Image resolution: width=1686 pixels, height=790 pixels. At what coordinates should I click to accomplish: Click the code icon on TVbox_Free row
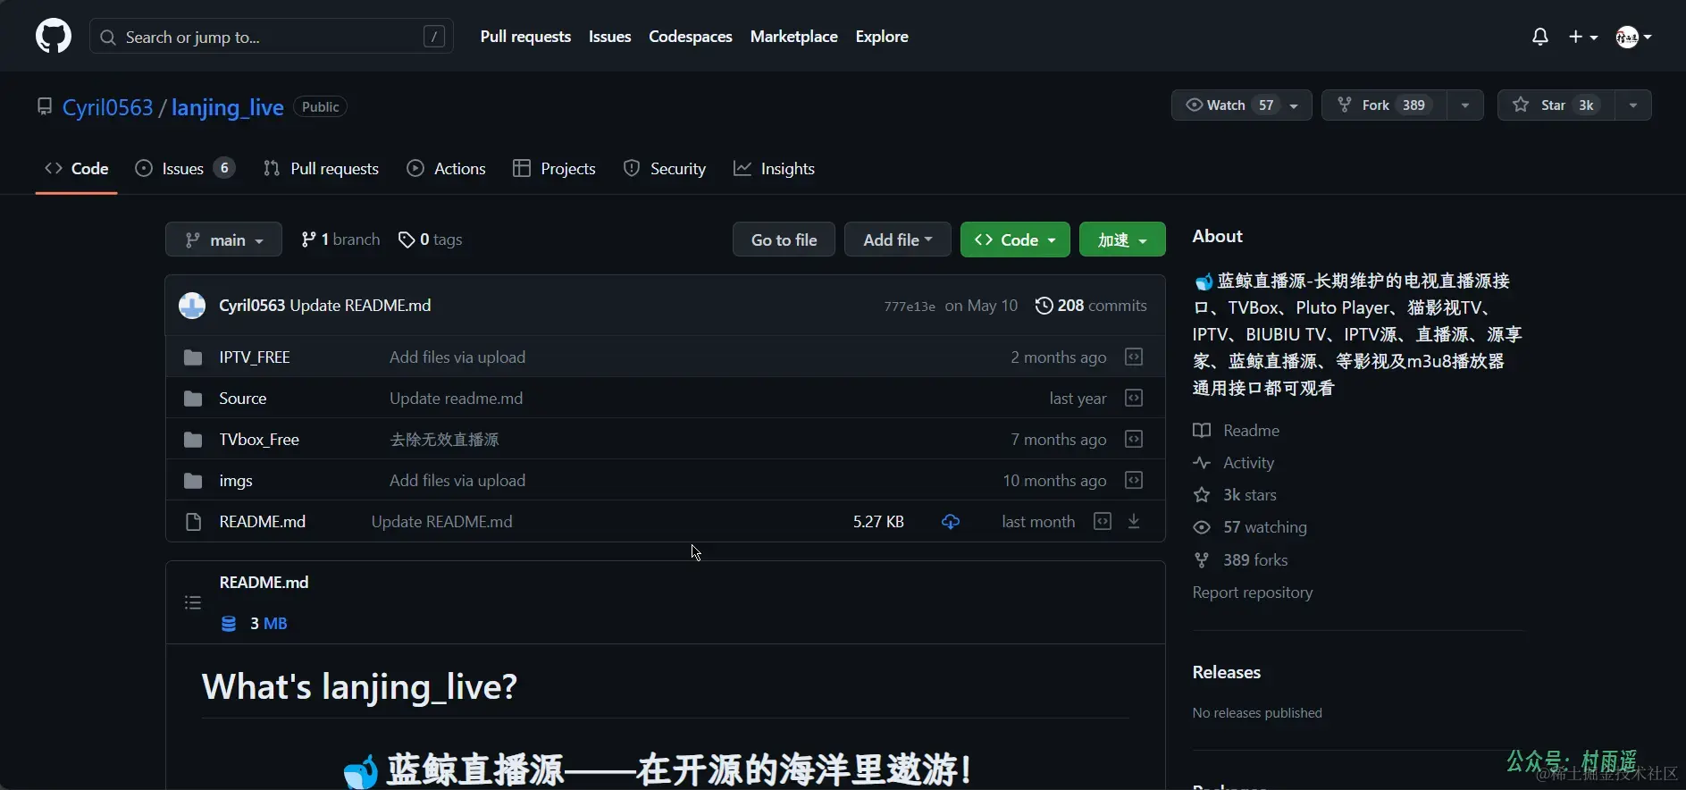[1134, 440]
